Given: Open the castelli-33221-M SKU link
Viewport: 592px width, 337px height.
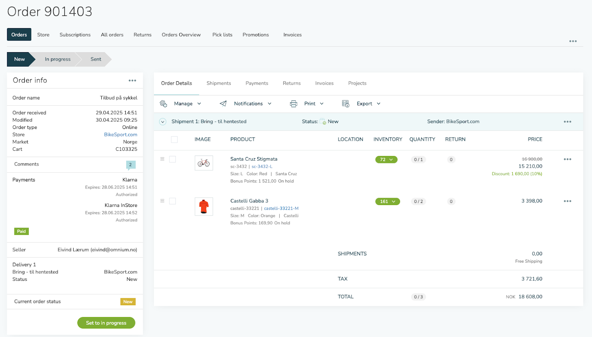Looking at the screenshot, I should tap(281, 208).
